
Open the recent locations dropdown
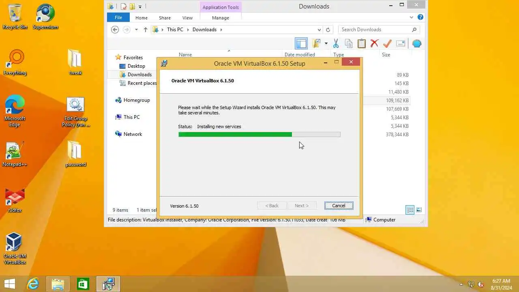136,30
